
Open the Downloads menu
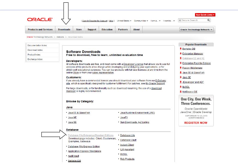(64, 29)
